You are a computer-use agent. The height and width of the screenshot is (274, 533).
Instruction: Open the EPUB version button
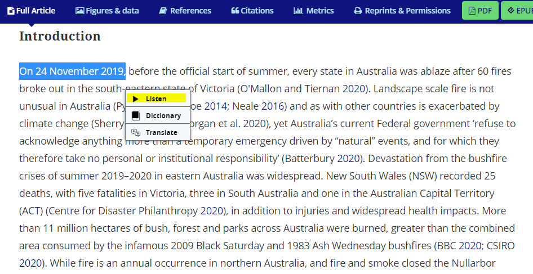(517, 11)
